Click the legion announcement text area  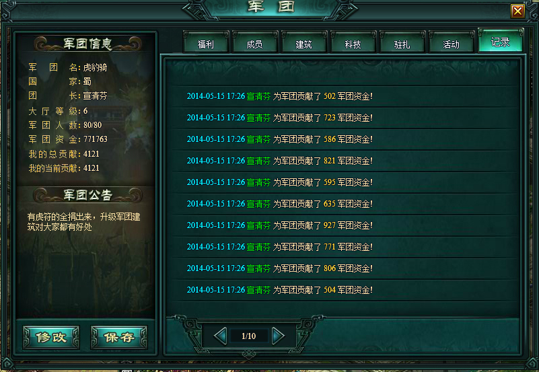84,221
